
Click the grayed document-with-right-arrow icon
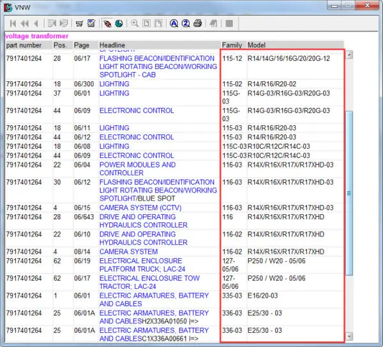click(64, 23)
